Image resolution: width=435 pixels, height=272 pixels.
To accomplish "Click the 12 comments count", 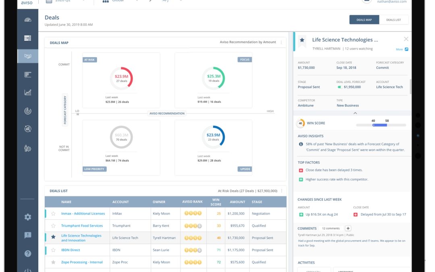I will click(x=331, y=228).
